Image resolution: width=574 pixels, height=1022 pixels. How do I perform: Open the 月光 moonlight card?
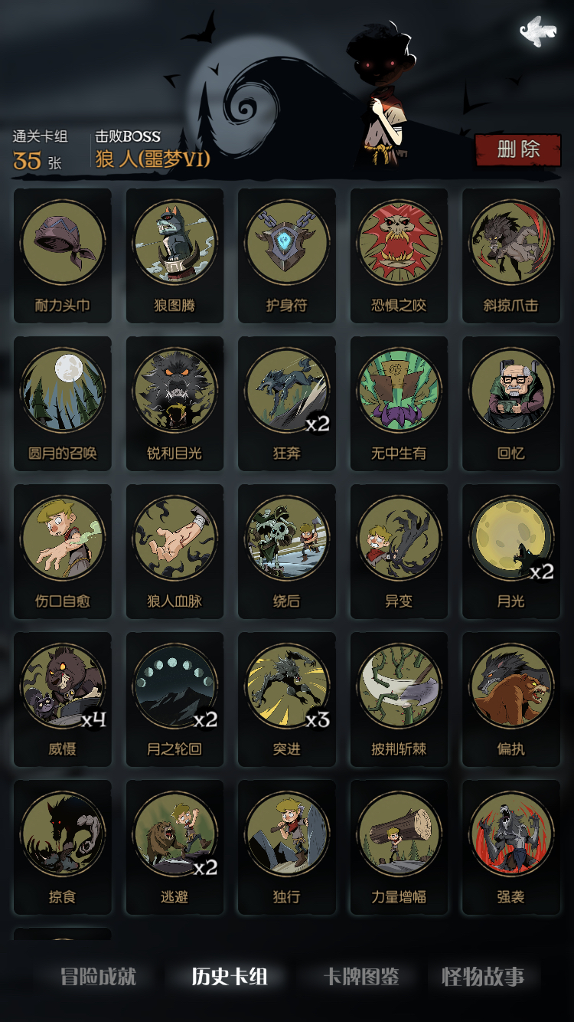[x=511, y=552]
